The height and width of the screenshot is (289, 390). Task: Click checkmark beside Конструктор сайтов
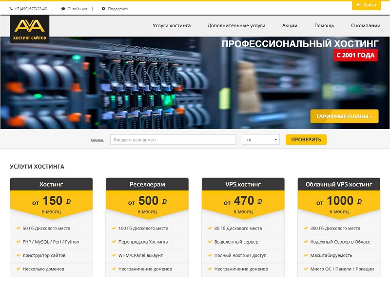pyautogui.click(x=18, y=255)
